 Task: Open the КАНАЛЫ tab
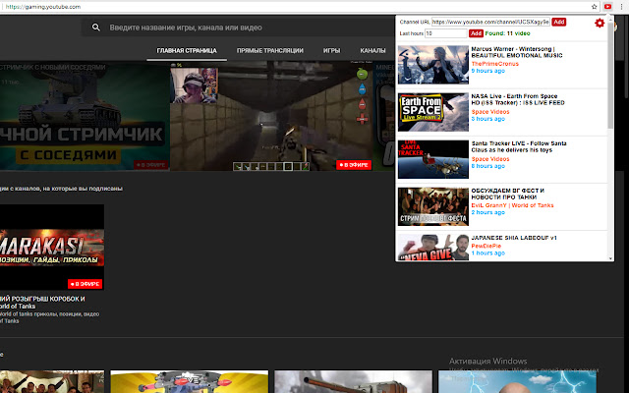point(372,50)
